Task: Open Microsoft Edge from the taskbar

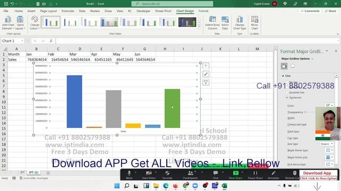Action: (166, 186)
